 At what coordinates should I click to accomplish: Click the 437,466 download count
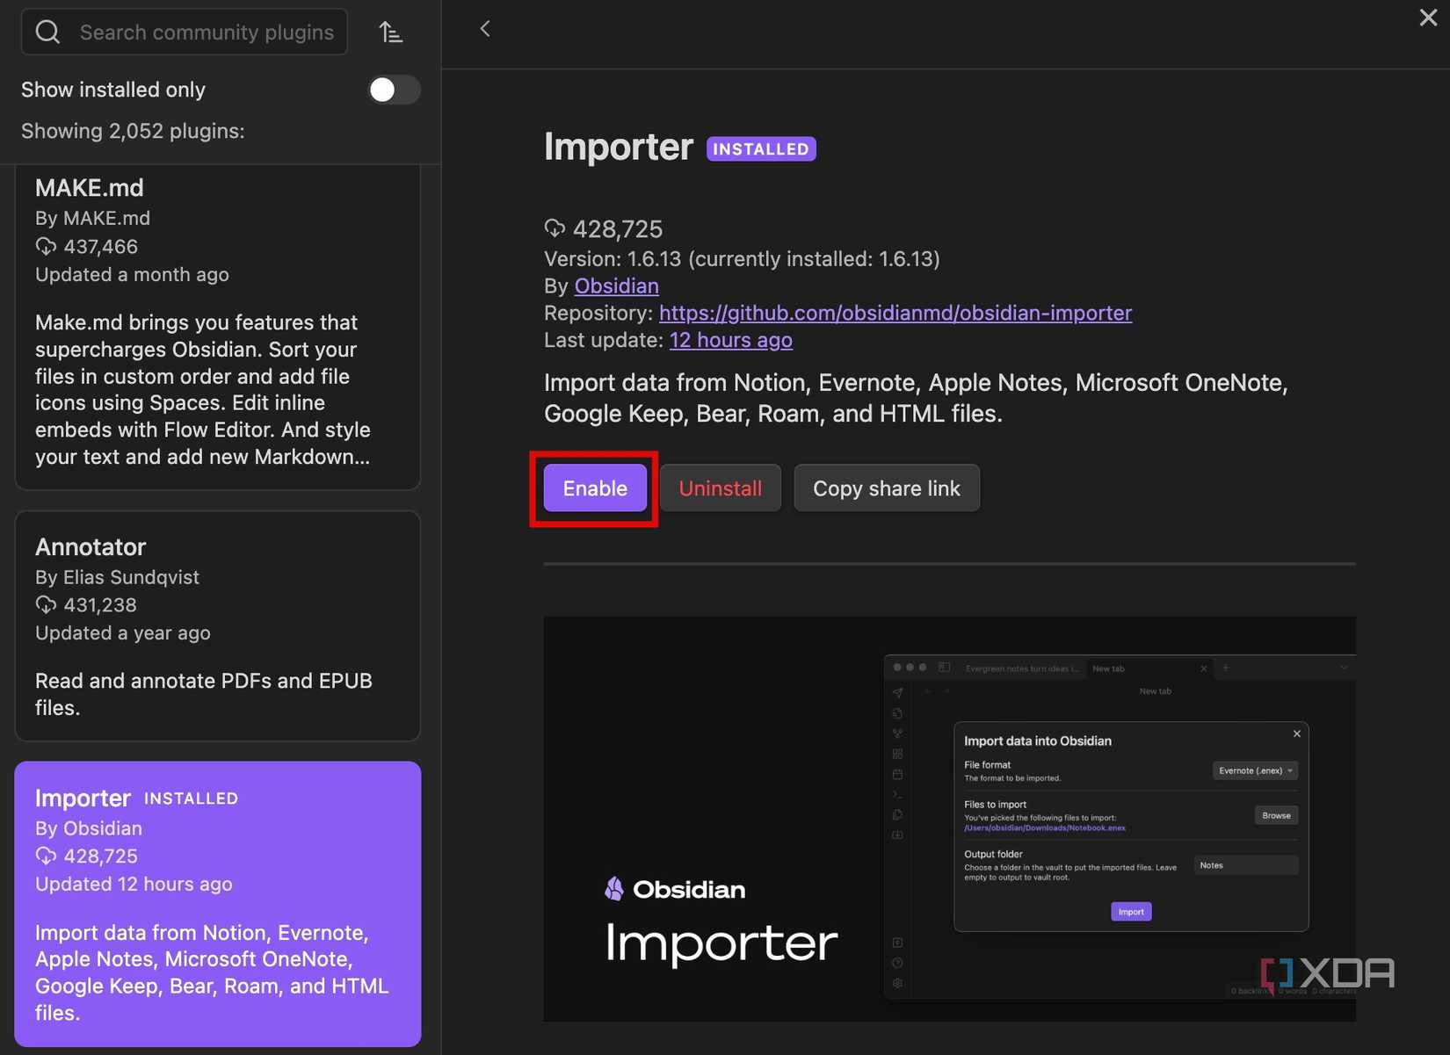[x=101, y=247]
